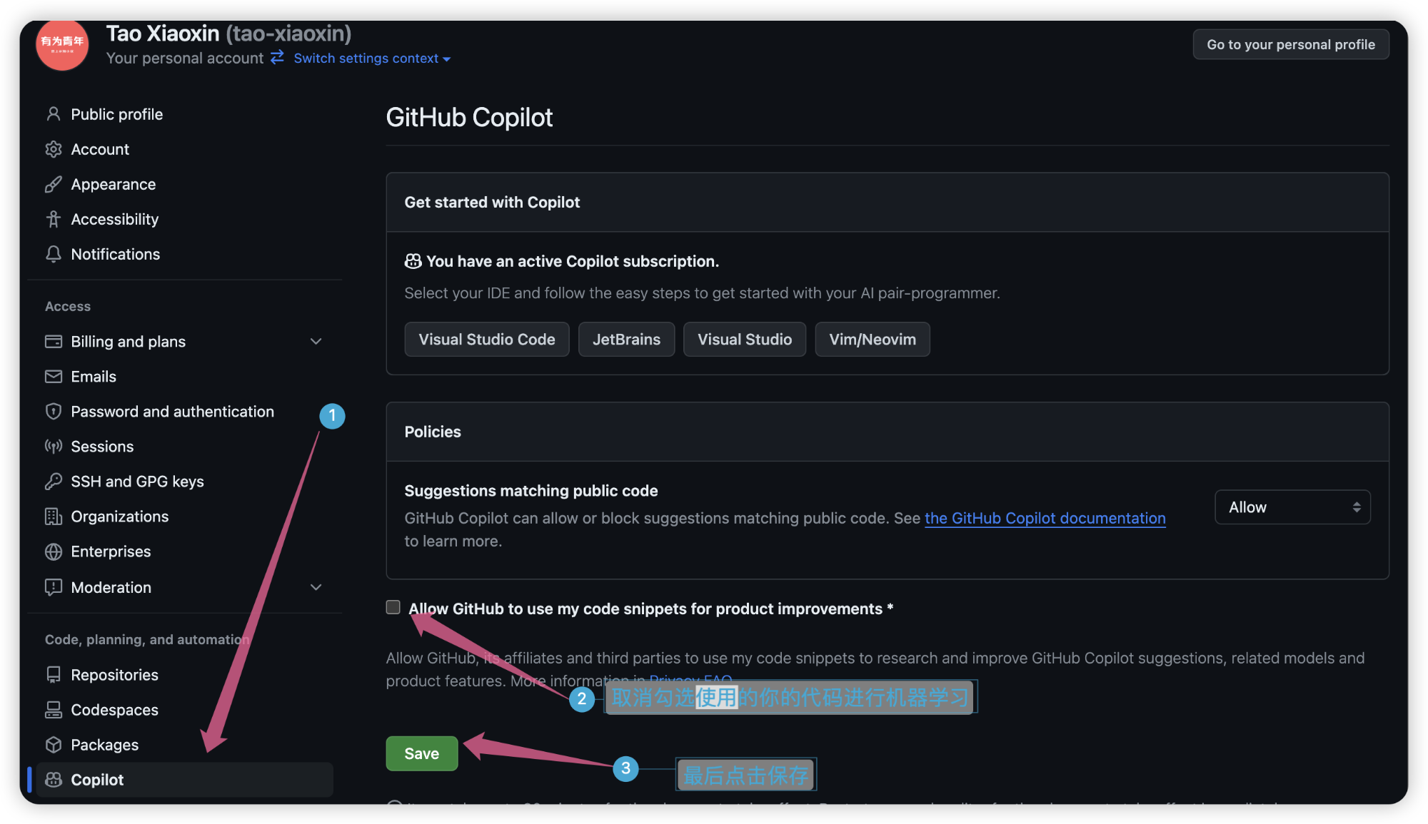Open the Allow dropdown for public code suggestions
The image size is (1428, 824).
[x=1292, y=507]
